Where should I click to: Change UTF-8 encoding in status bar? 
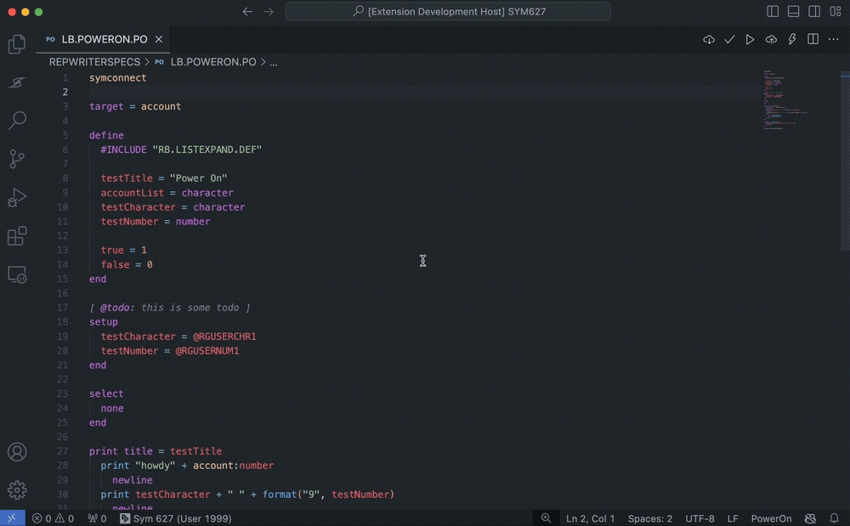pyautogui.click(x=700, y=518)
